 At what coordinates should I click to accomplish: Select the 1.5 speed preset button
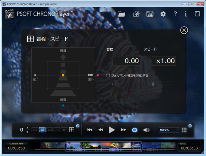[50, 130]
